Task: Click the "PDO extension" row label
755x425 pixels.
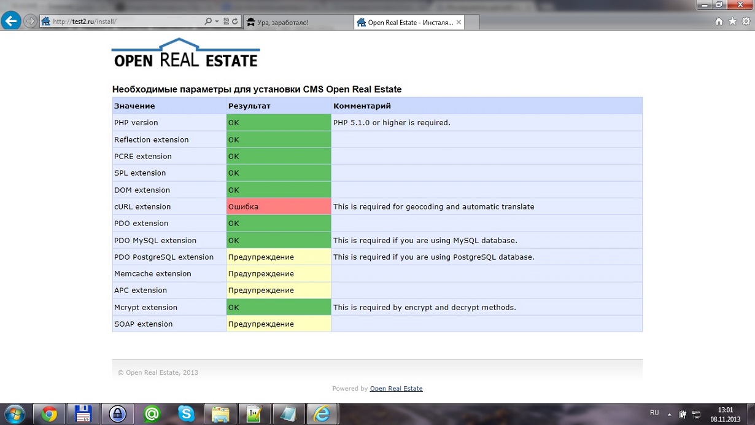Action: 141,224
